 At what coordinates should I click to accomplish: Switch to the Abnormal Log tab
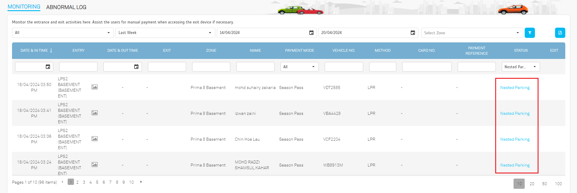(66, 7)
